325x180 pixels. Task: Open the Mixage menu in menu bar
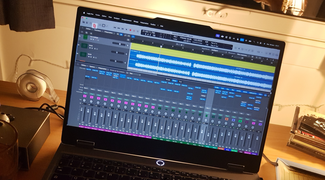tap(136, 21)
